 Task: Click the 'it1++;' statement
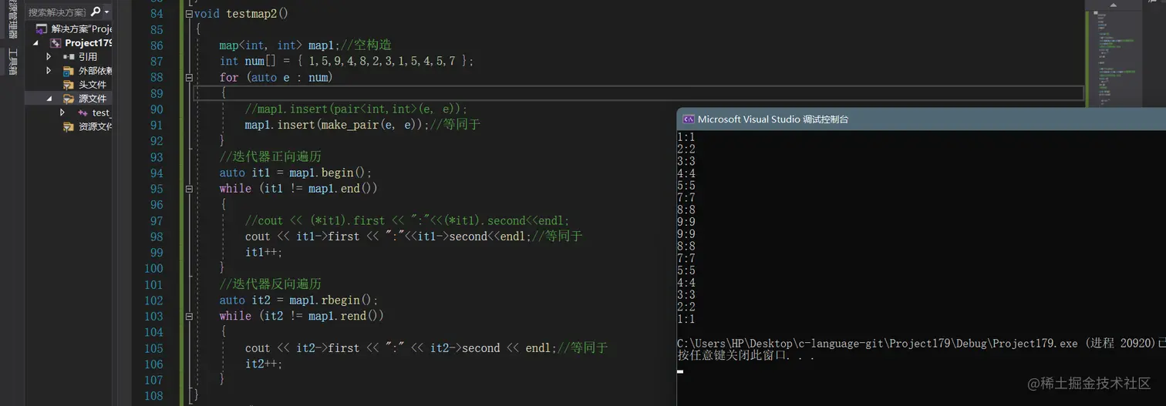[x=264, y=253]
